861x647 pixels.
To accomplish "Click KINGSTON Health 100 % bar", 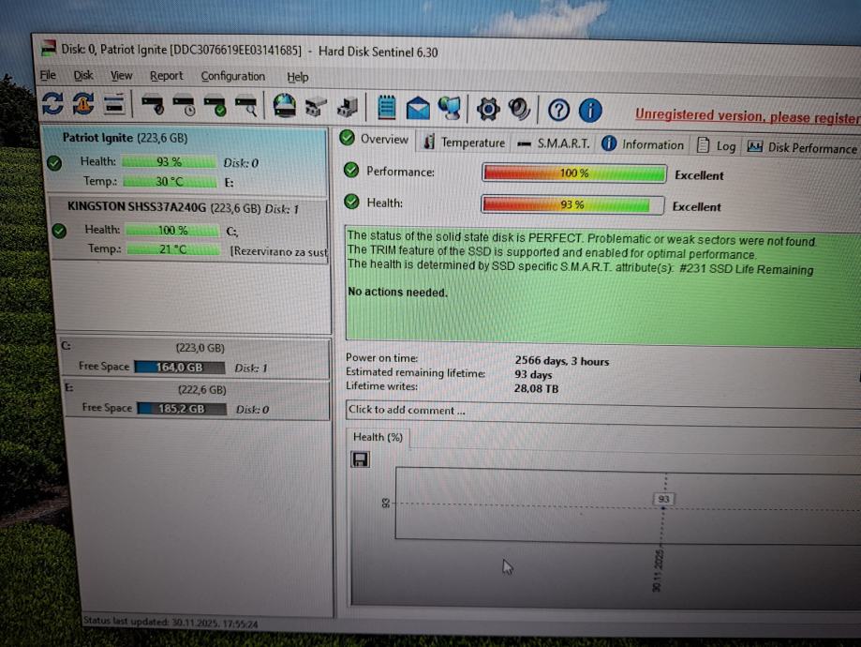I will pyautogui.click(x=172, y=231).
